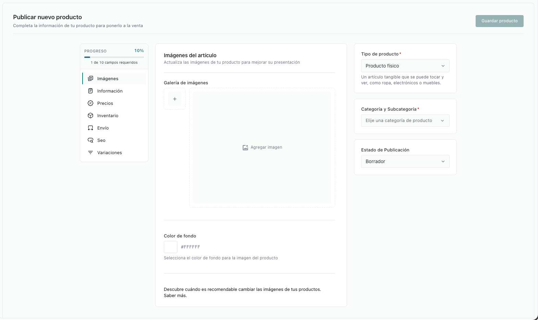Go to the Información section

point(114,91)
